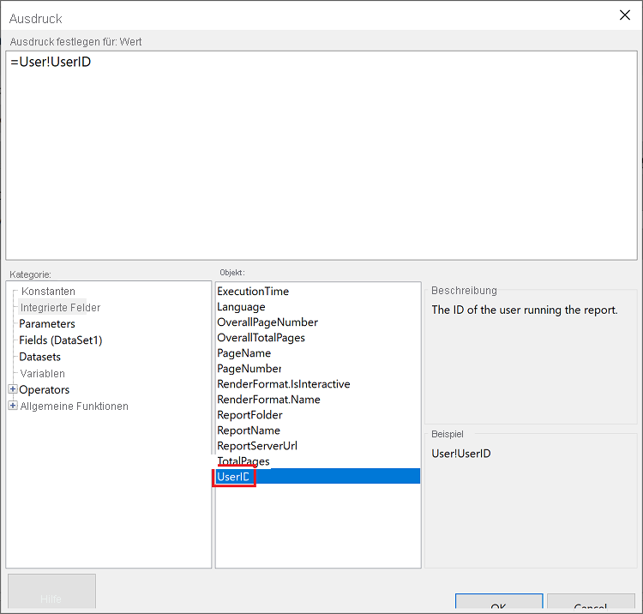Select Datasets category

pyautogui.click(x=39, y=357)
